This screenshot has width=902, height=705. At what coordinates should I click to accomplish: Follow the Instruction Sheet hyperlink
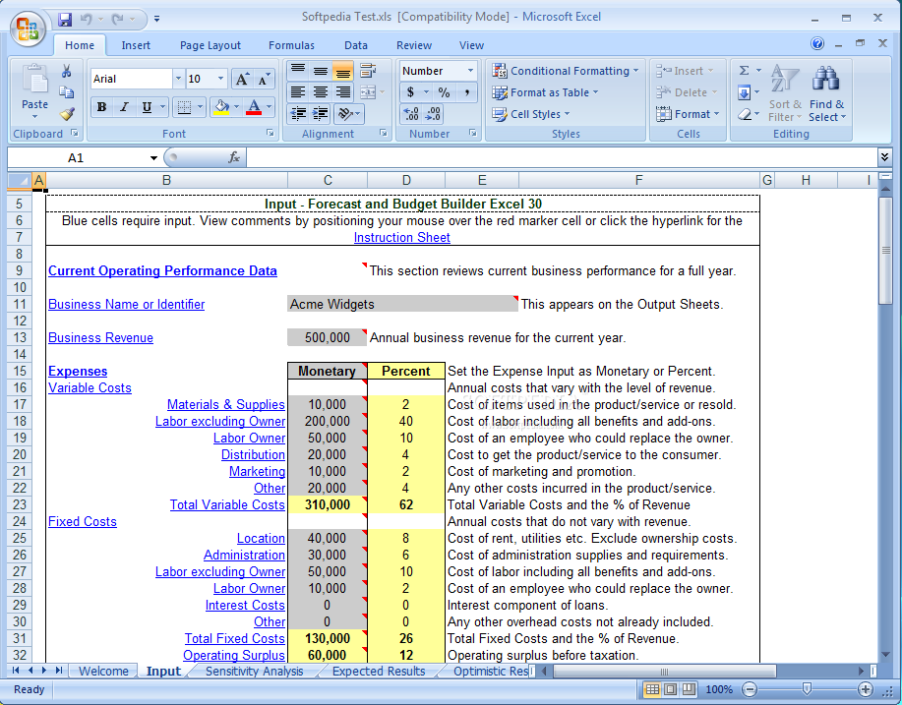pos(402,238)
